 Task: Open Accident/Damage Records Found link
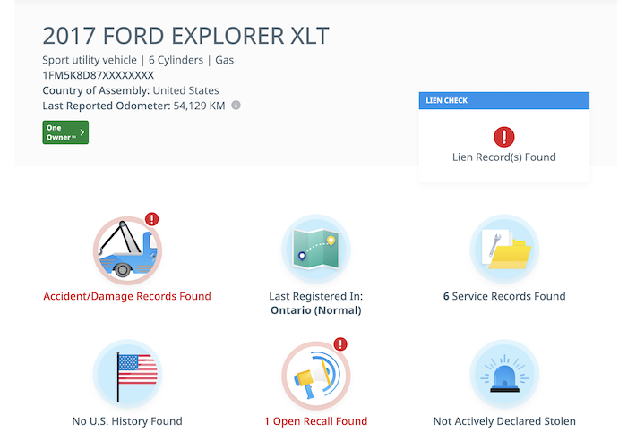[127, 296]
